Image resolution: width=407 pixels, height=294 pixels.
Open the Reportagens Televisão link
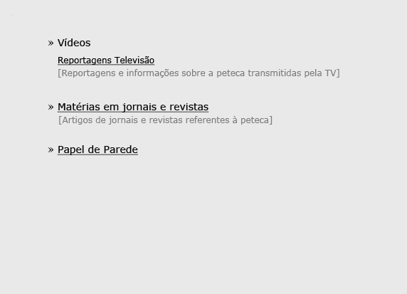pyautogui.click(x=106, y=61)
